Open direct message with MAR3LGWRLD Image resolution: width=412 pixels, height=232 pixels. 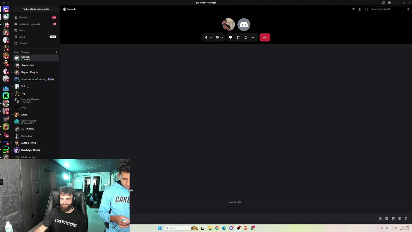pyautogui.click(x=36, y=143)
